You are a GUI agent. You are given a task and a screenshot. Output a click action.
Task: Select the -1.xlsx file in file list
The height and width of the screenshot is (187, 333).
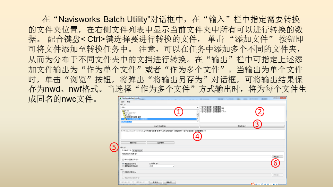point(213,112)
